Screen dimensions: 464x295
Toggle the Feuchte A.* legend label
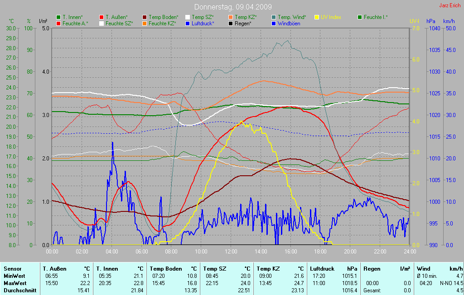point(75,23)
